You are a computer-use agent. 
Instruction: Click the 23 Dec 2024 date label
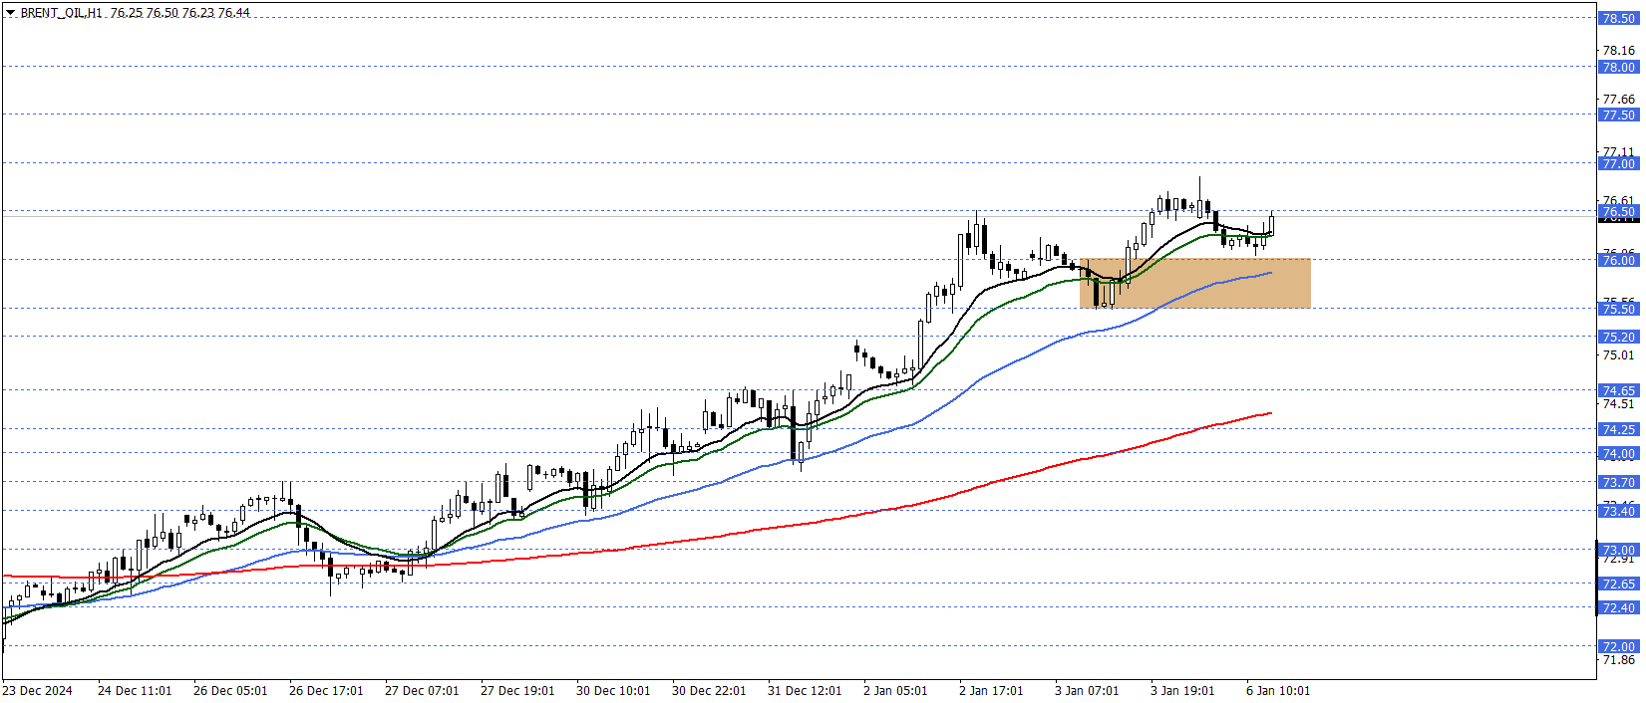(x=38, y=690)
